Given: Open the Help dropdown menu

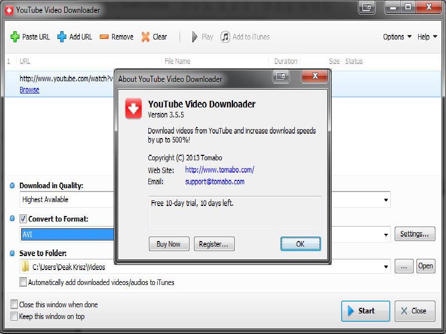Looking at the screenshot, I should tap(427, 37).
